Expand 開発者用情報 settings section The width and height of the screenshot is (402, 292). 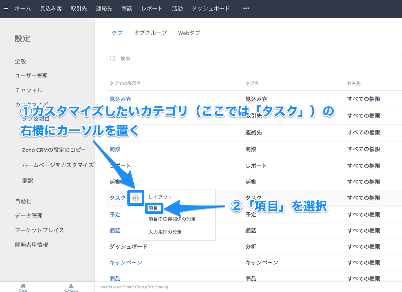click(32, 245)
